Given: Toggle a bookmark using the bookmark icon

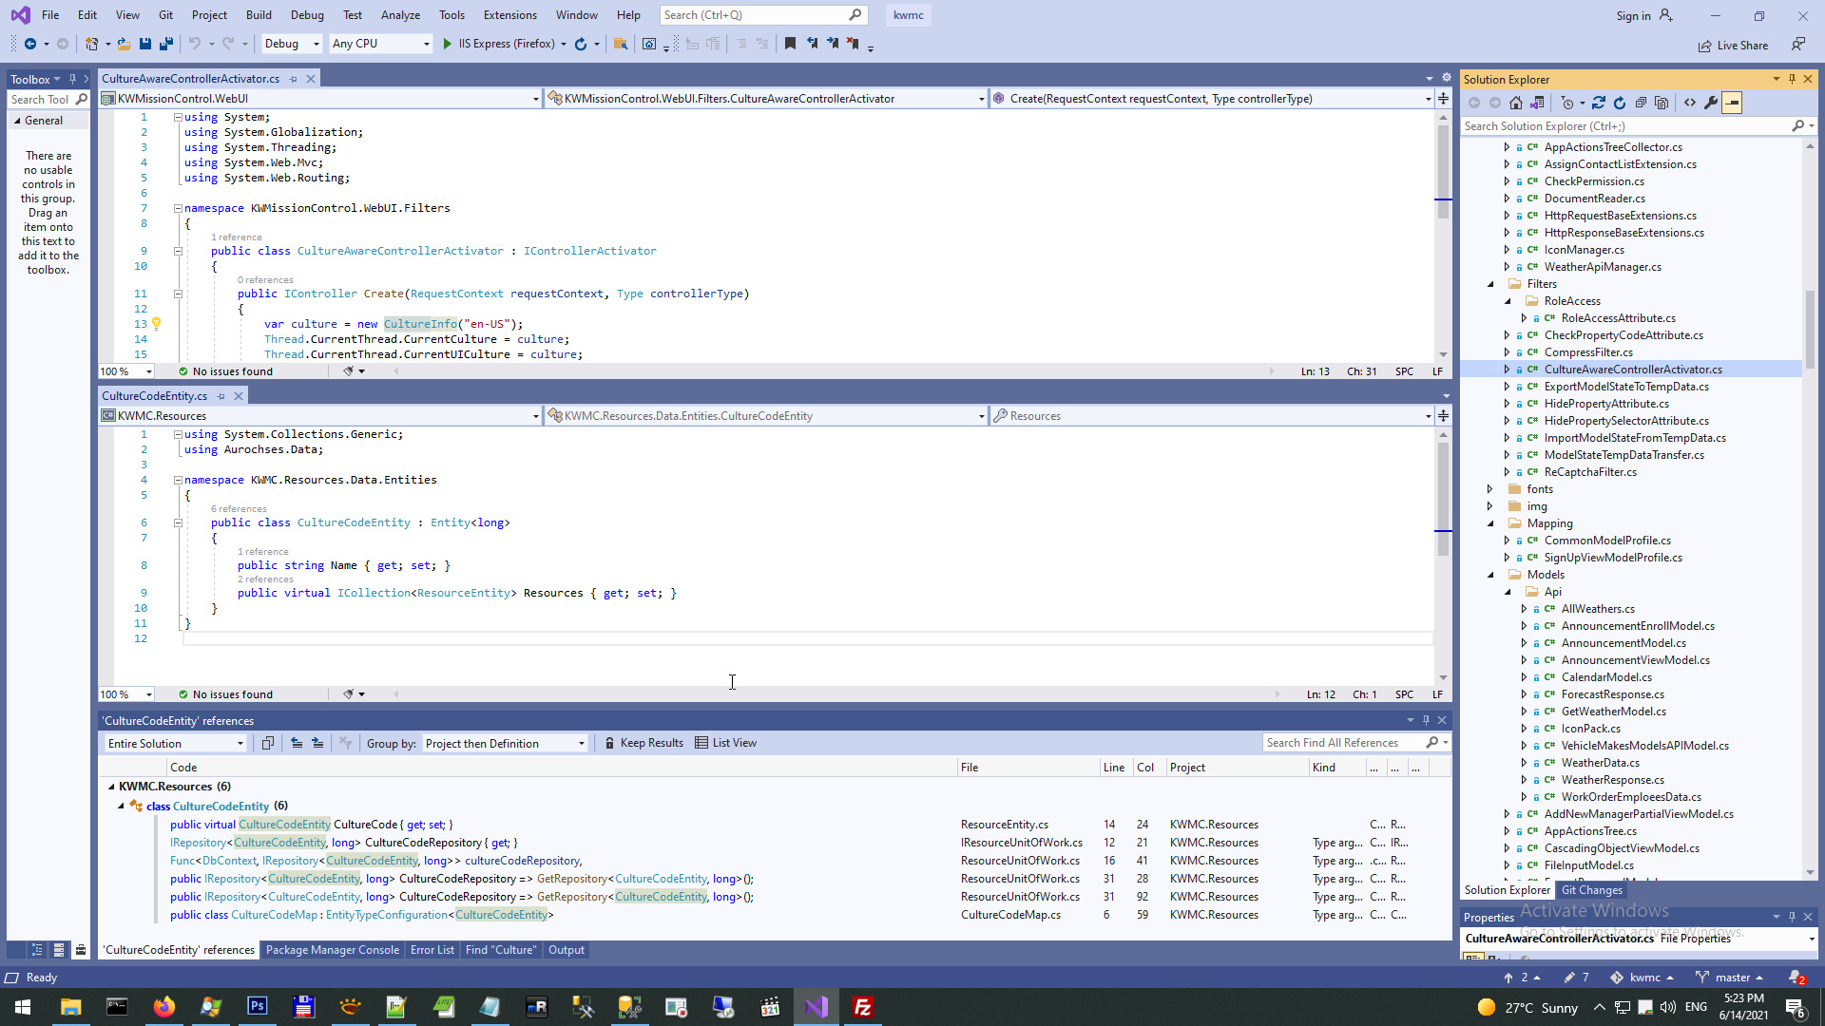Looking at the screenshot, I should 790,44.
